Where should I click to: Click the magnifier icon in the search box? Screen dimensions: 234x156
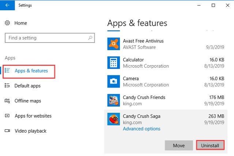[x=90, y=38]
